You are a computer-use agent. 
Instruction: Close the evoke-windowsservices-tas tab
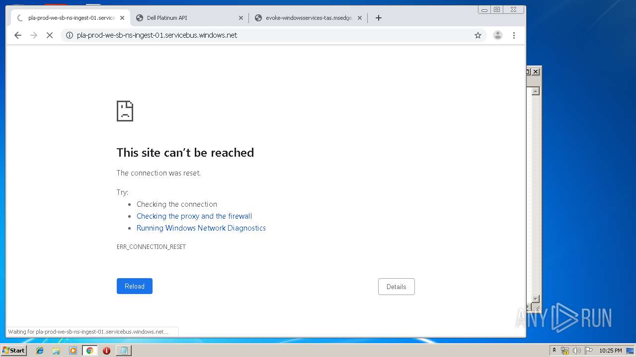pyautogui.click(x=360, y=18)
